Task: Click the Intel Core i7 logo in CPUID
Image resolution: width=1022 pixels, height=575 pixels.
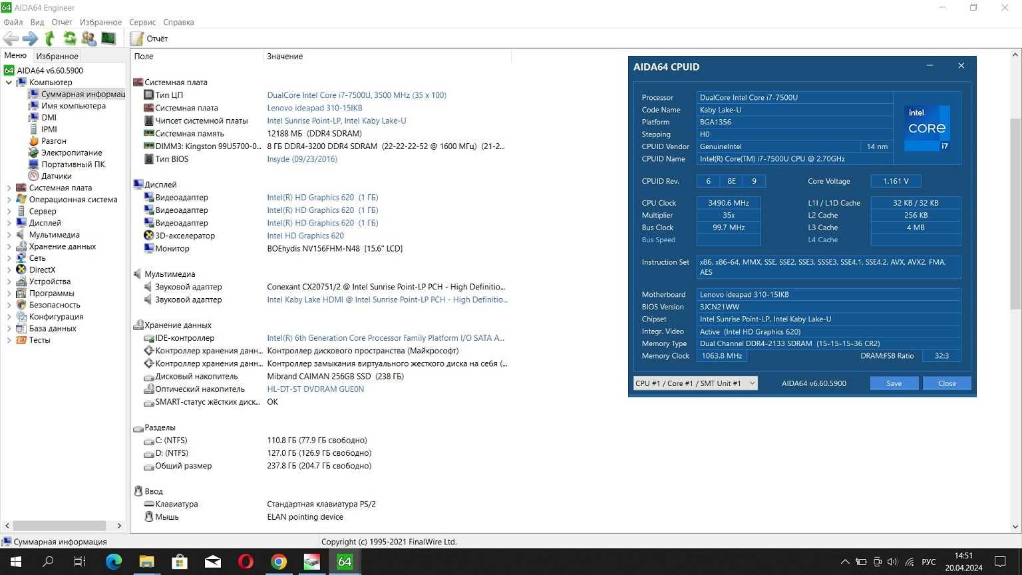Action: pyautogui.click(x=927, y=127)
